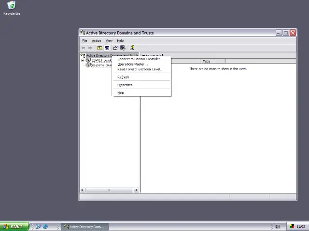
Task: Select the es-puma.co.uk tree item
Action: (x=101, y=65)
